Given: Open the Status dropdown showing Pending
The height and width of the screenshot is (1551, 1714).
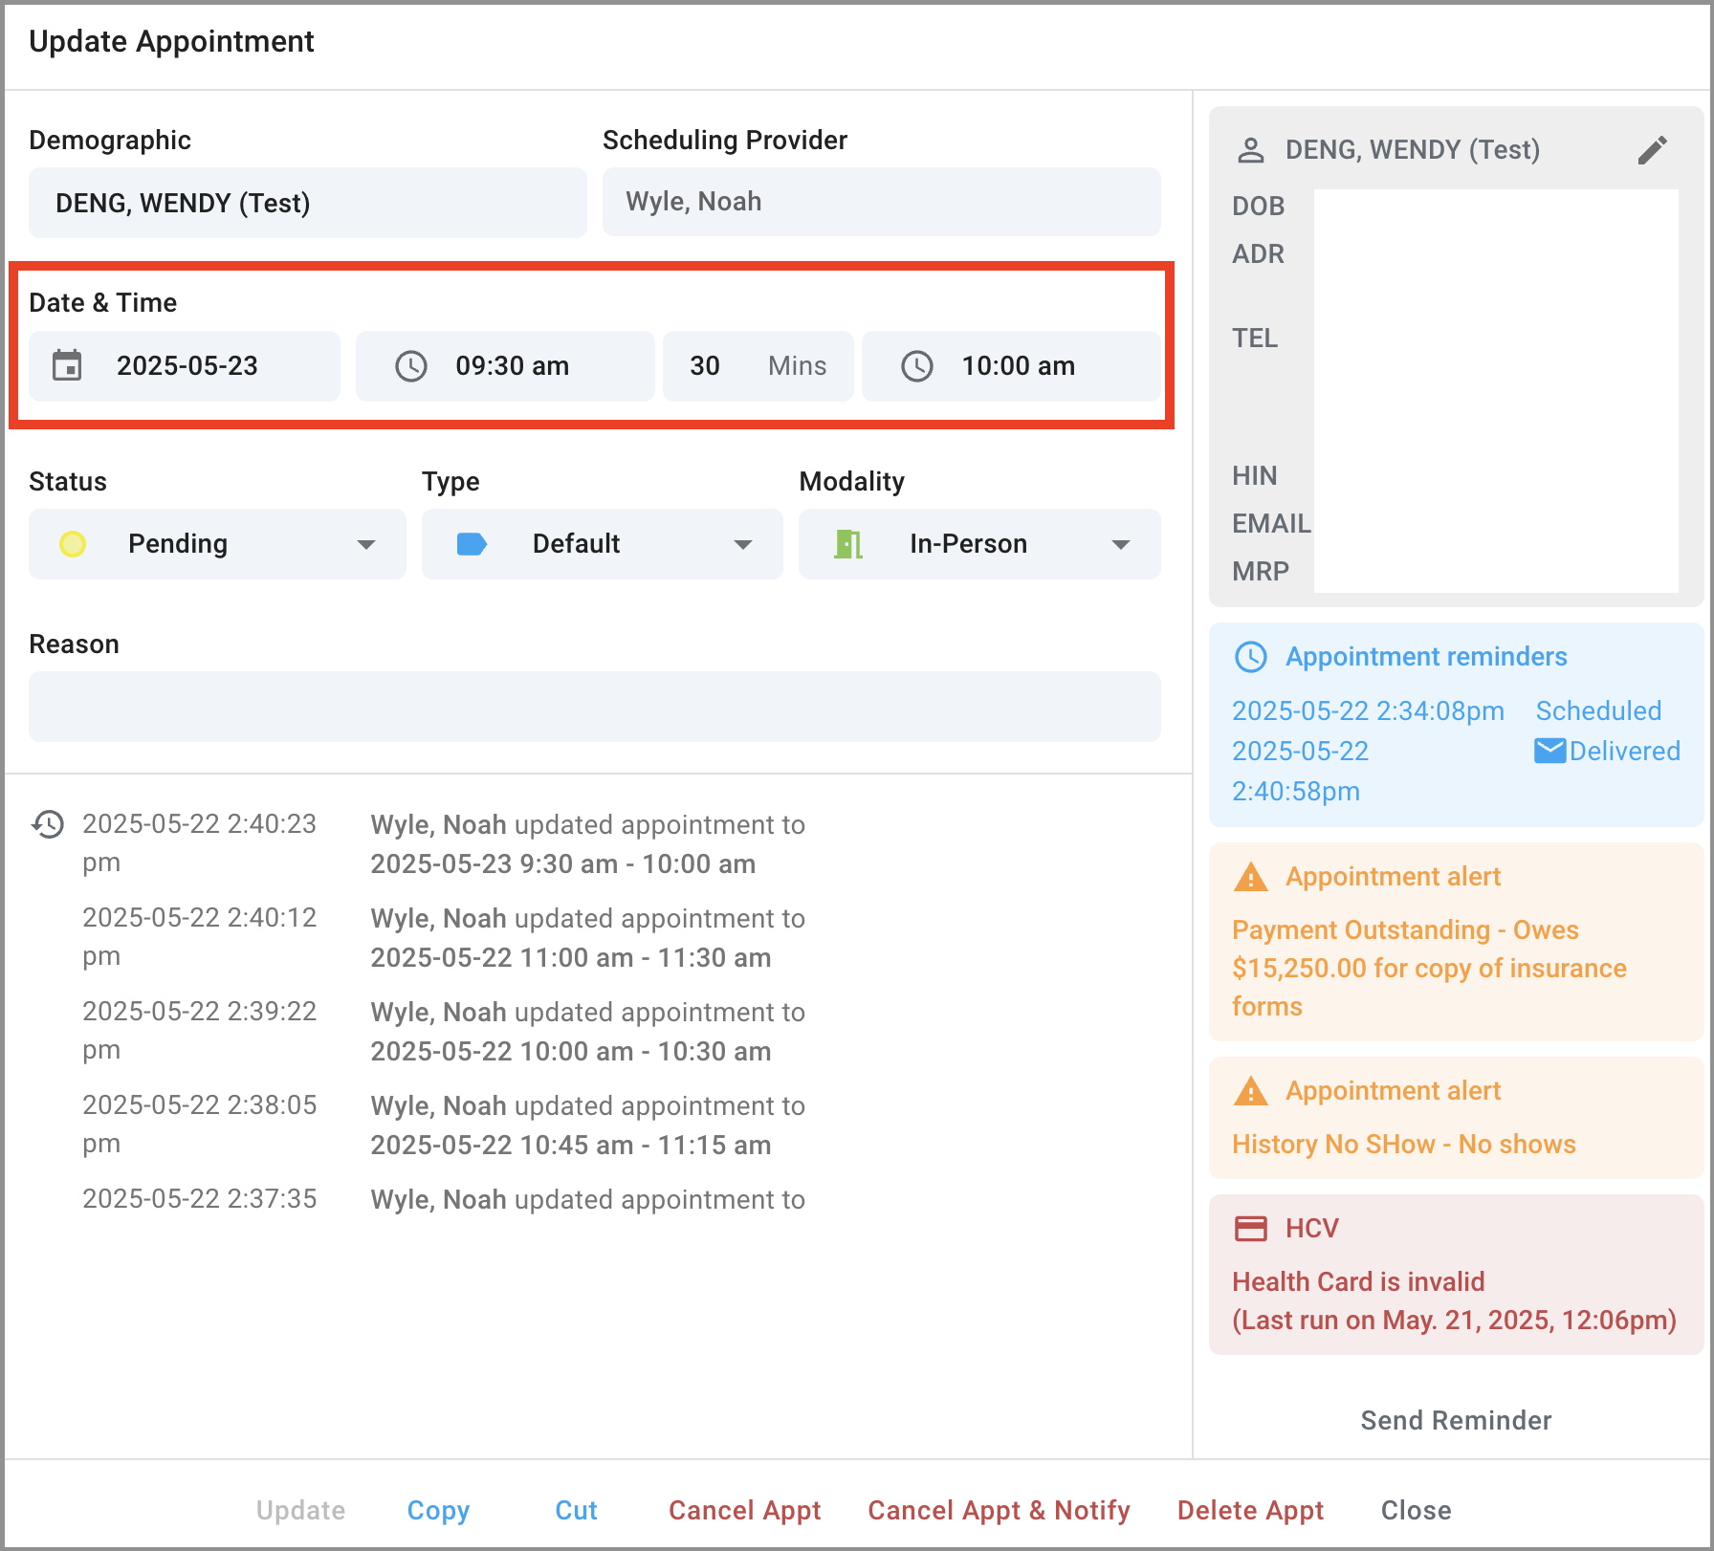Looking at the screenshot, I should pos(217,544).
